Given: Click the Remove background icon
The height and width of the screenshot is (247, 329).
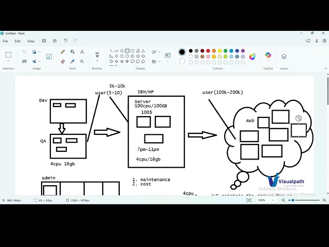Looking at the screenshot, I should [24, 61].
